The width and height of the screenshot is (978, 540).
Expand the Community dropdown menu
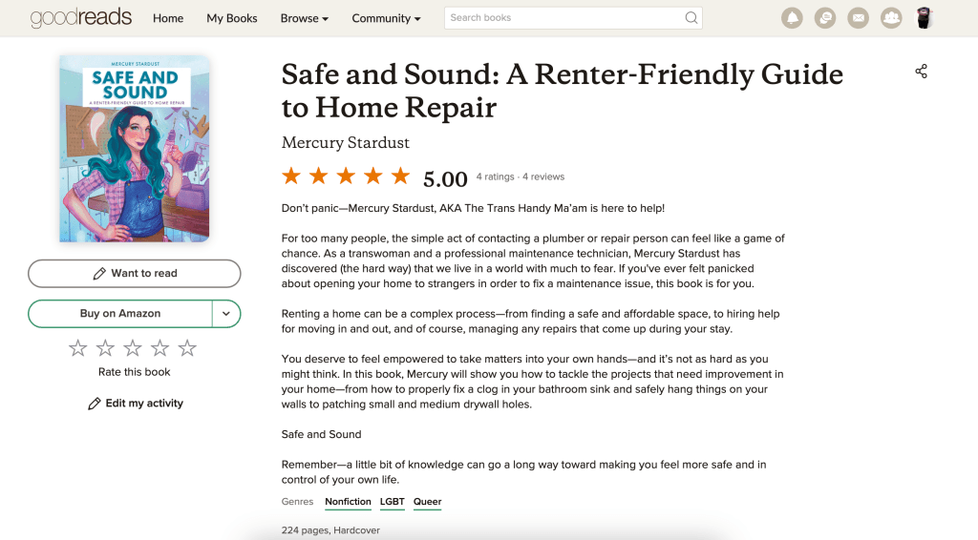(387, 18)
